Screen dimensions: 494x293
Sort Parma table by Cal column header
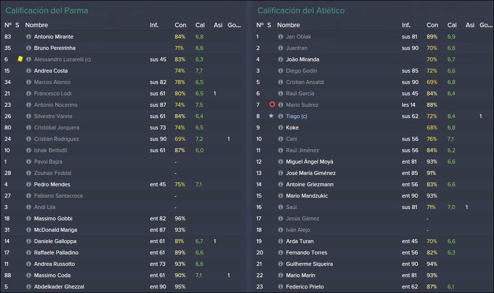click(200, 25)
